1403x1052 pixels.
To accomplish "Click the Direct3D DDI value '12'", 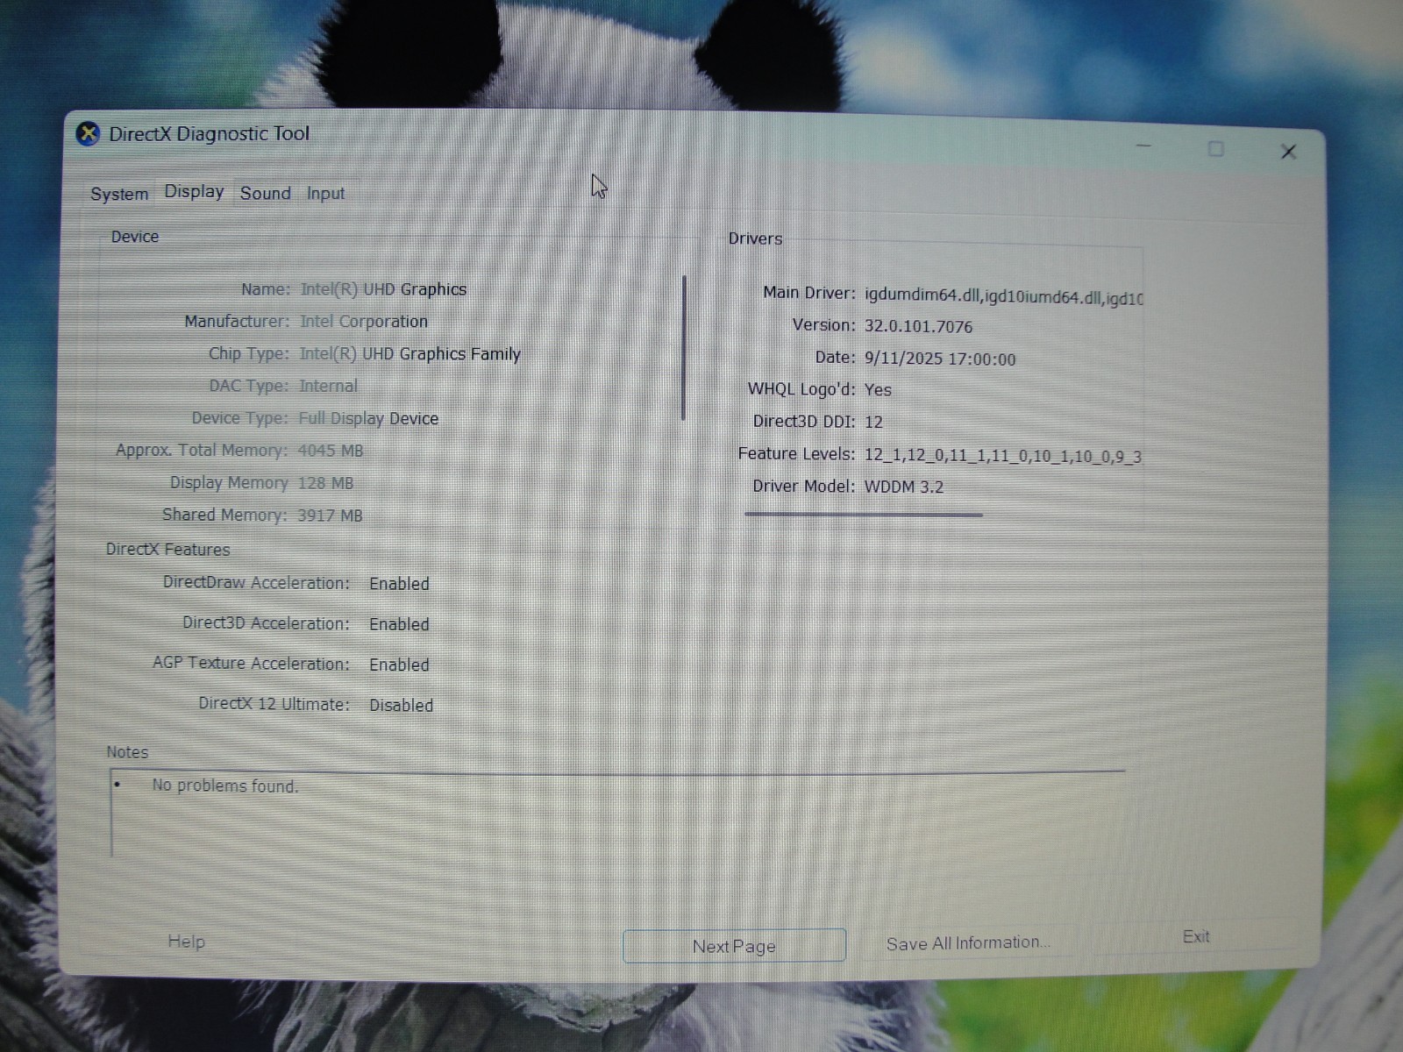I will pos(873,422).
